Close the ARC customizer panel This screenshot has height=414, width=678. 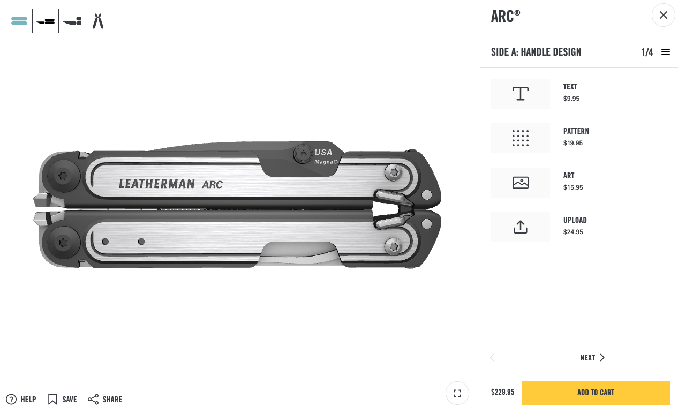pyautogui.click(x=664, y=15)
